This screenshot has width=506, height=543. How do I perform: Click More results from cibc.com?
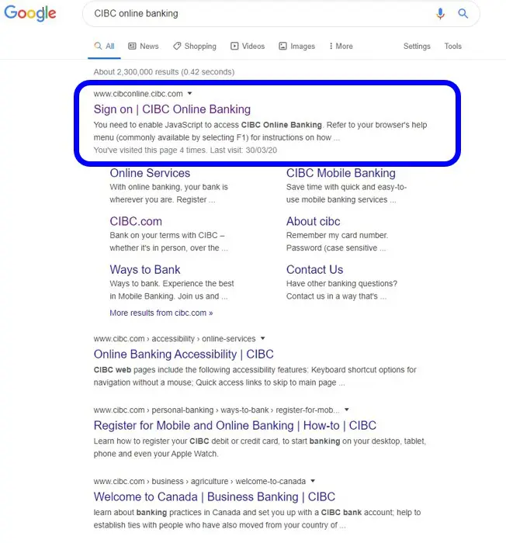tap(161, 313)
